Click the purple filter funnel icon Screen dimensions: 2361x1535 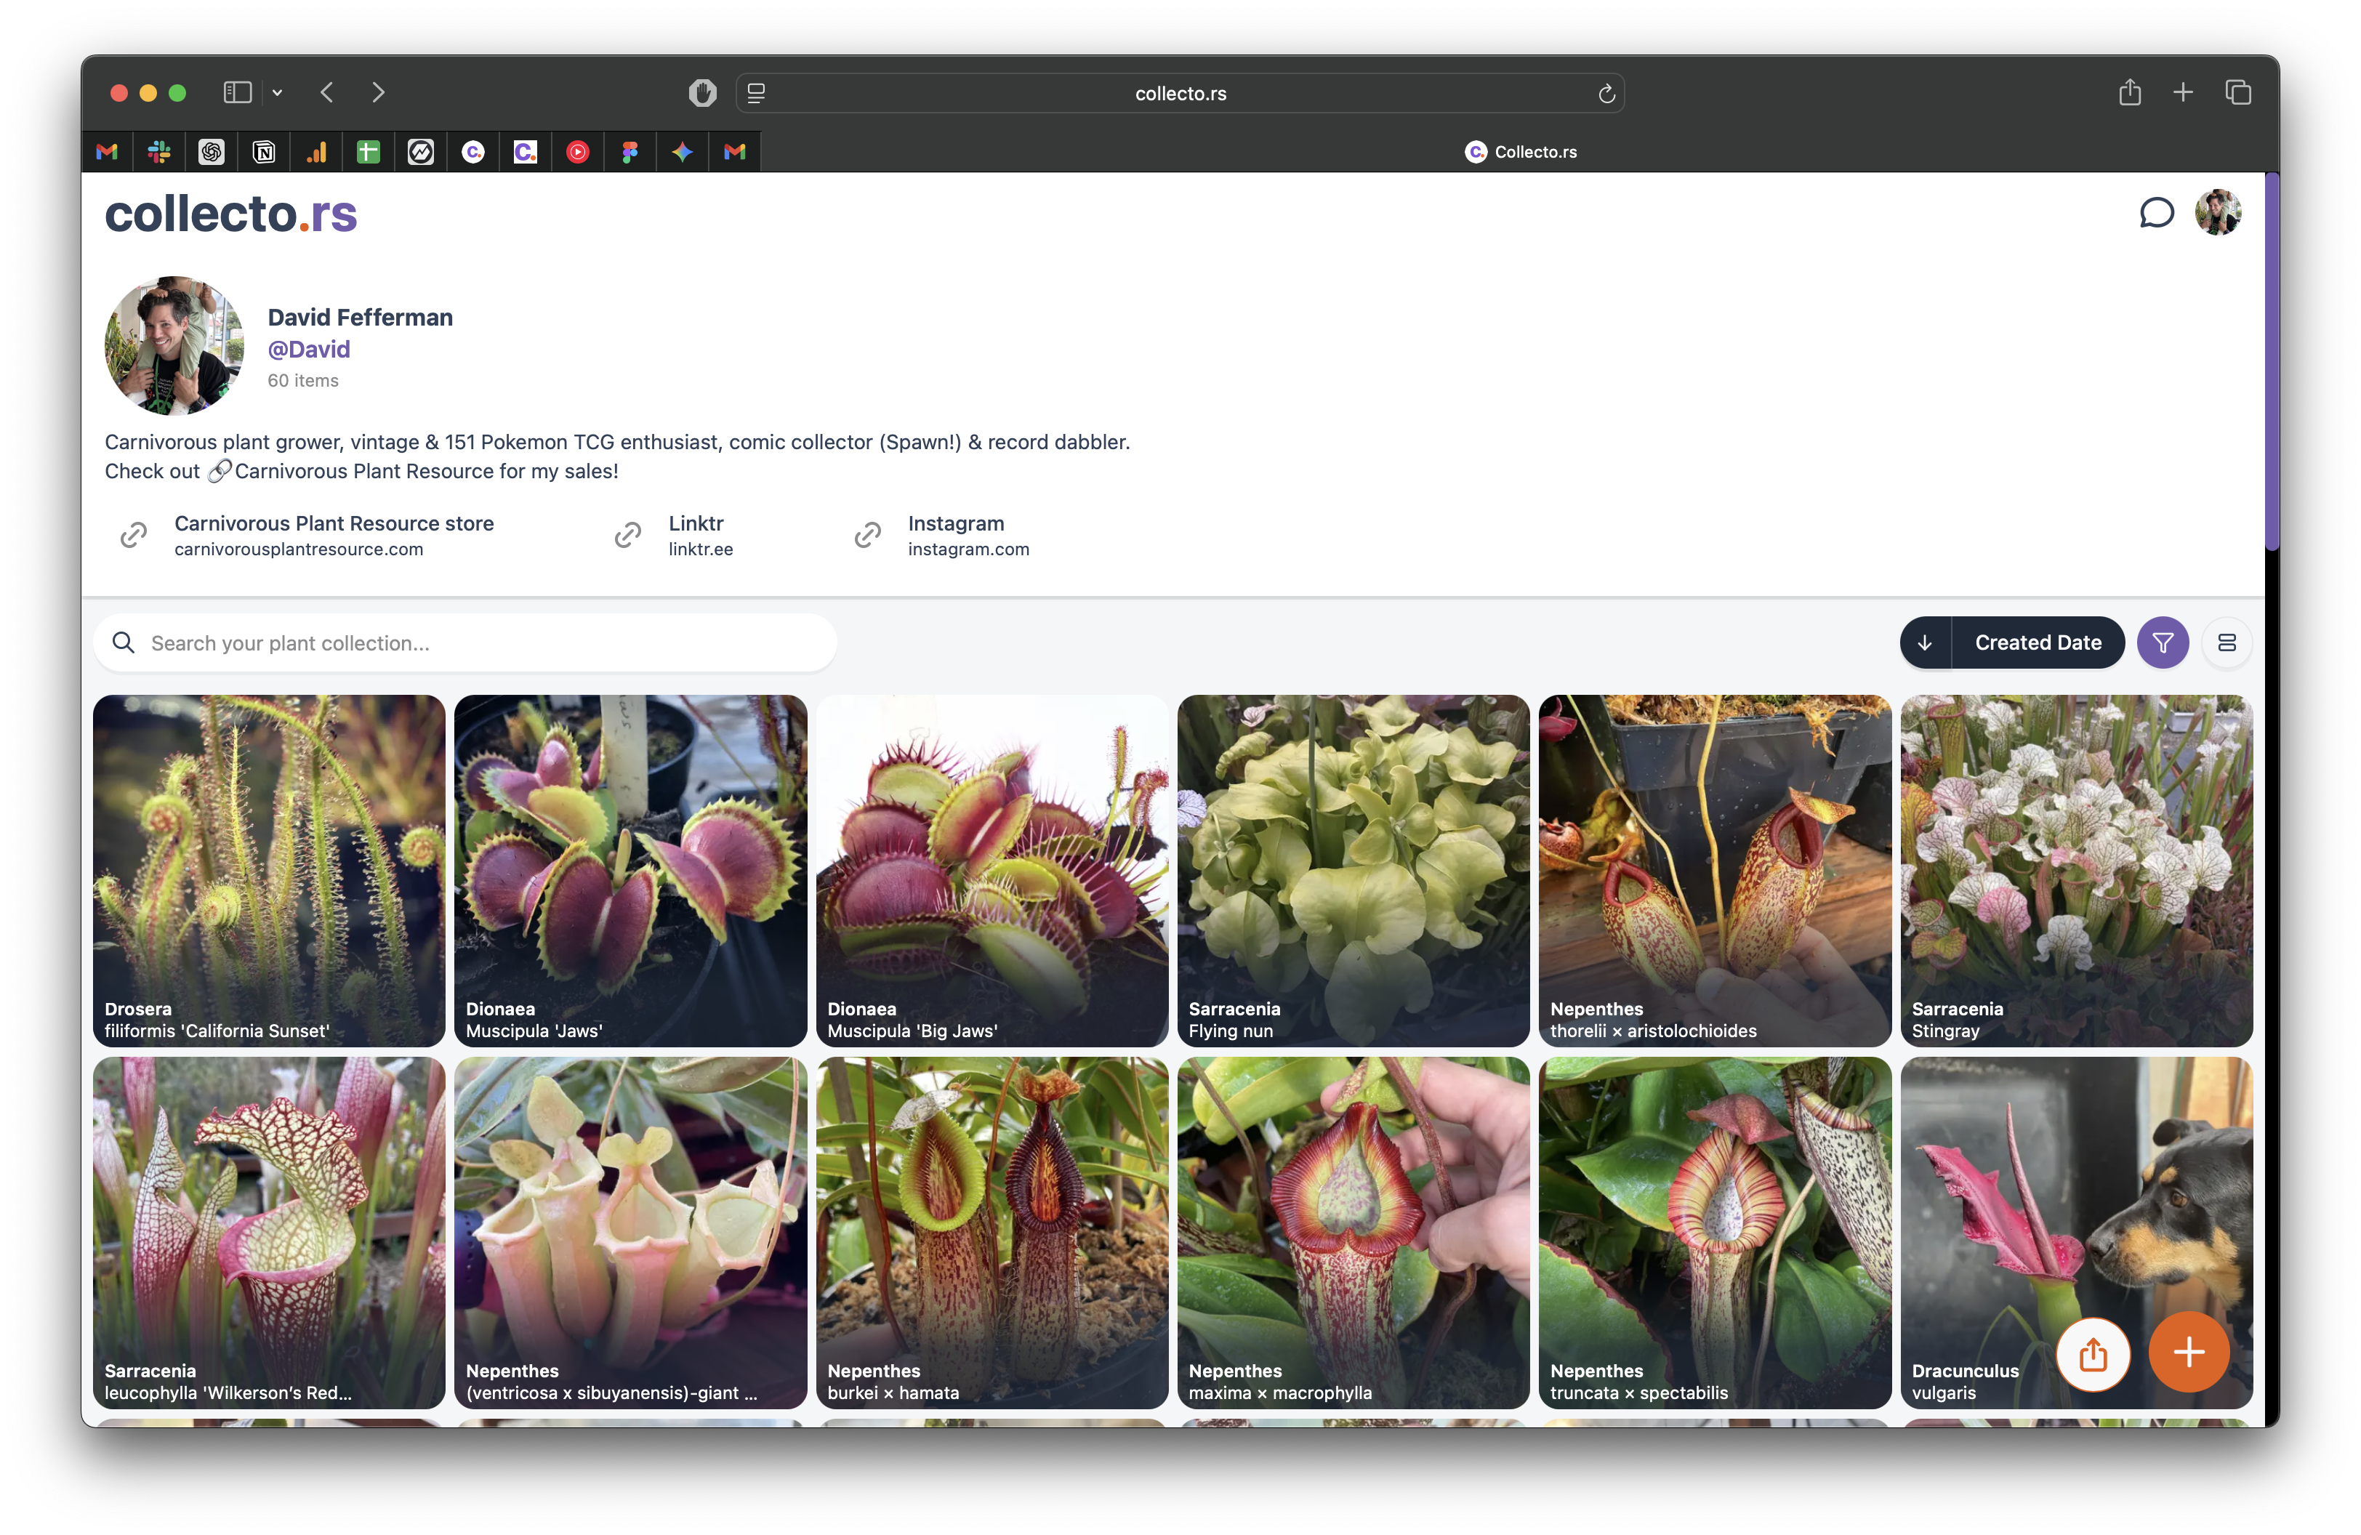(2163, 642)
